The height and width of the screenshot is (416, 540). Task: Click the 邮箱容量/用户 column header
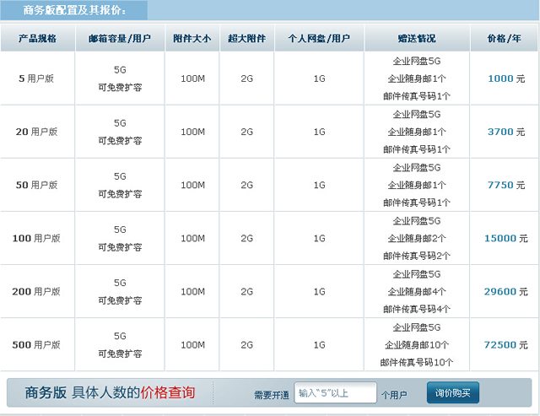point(120,38)
